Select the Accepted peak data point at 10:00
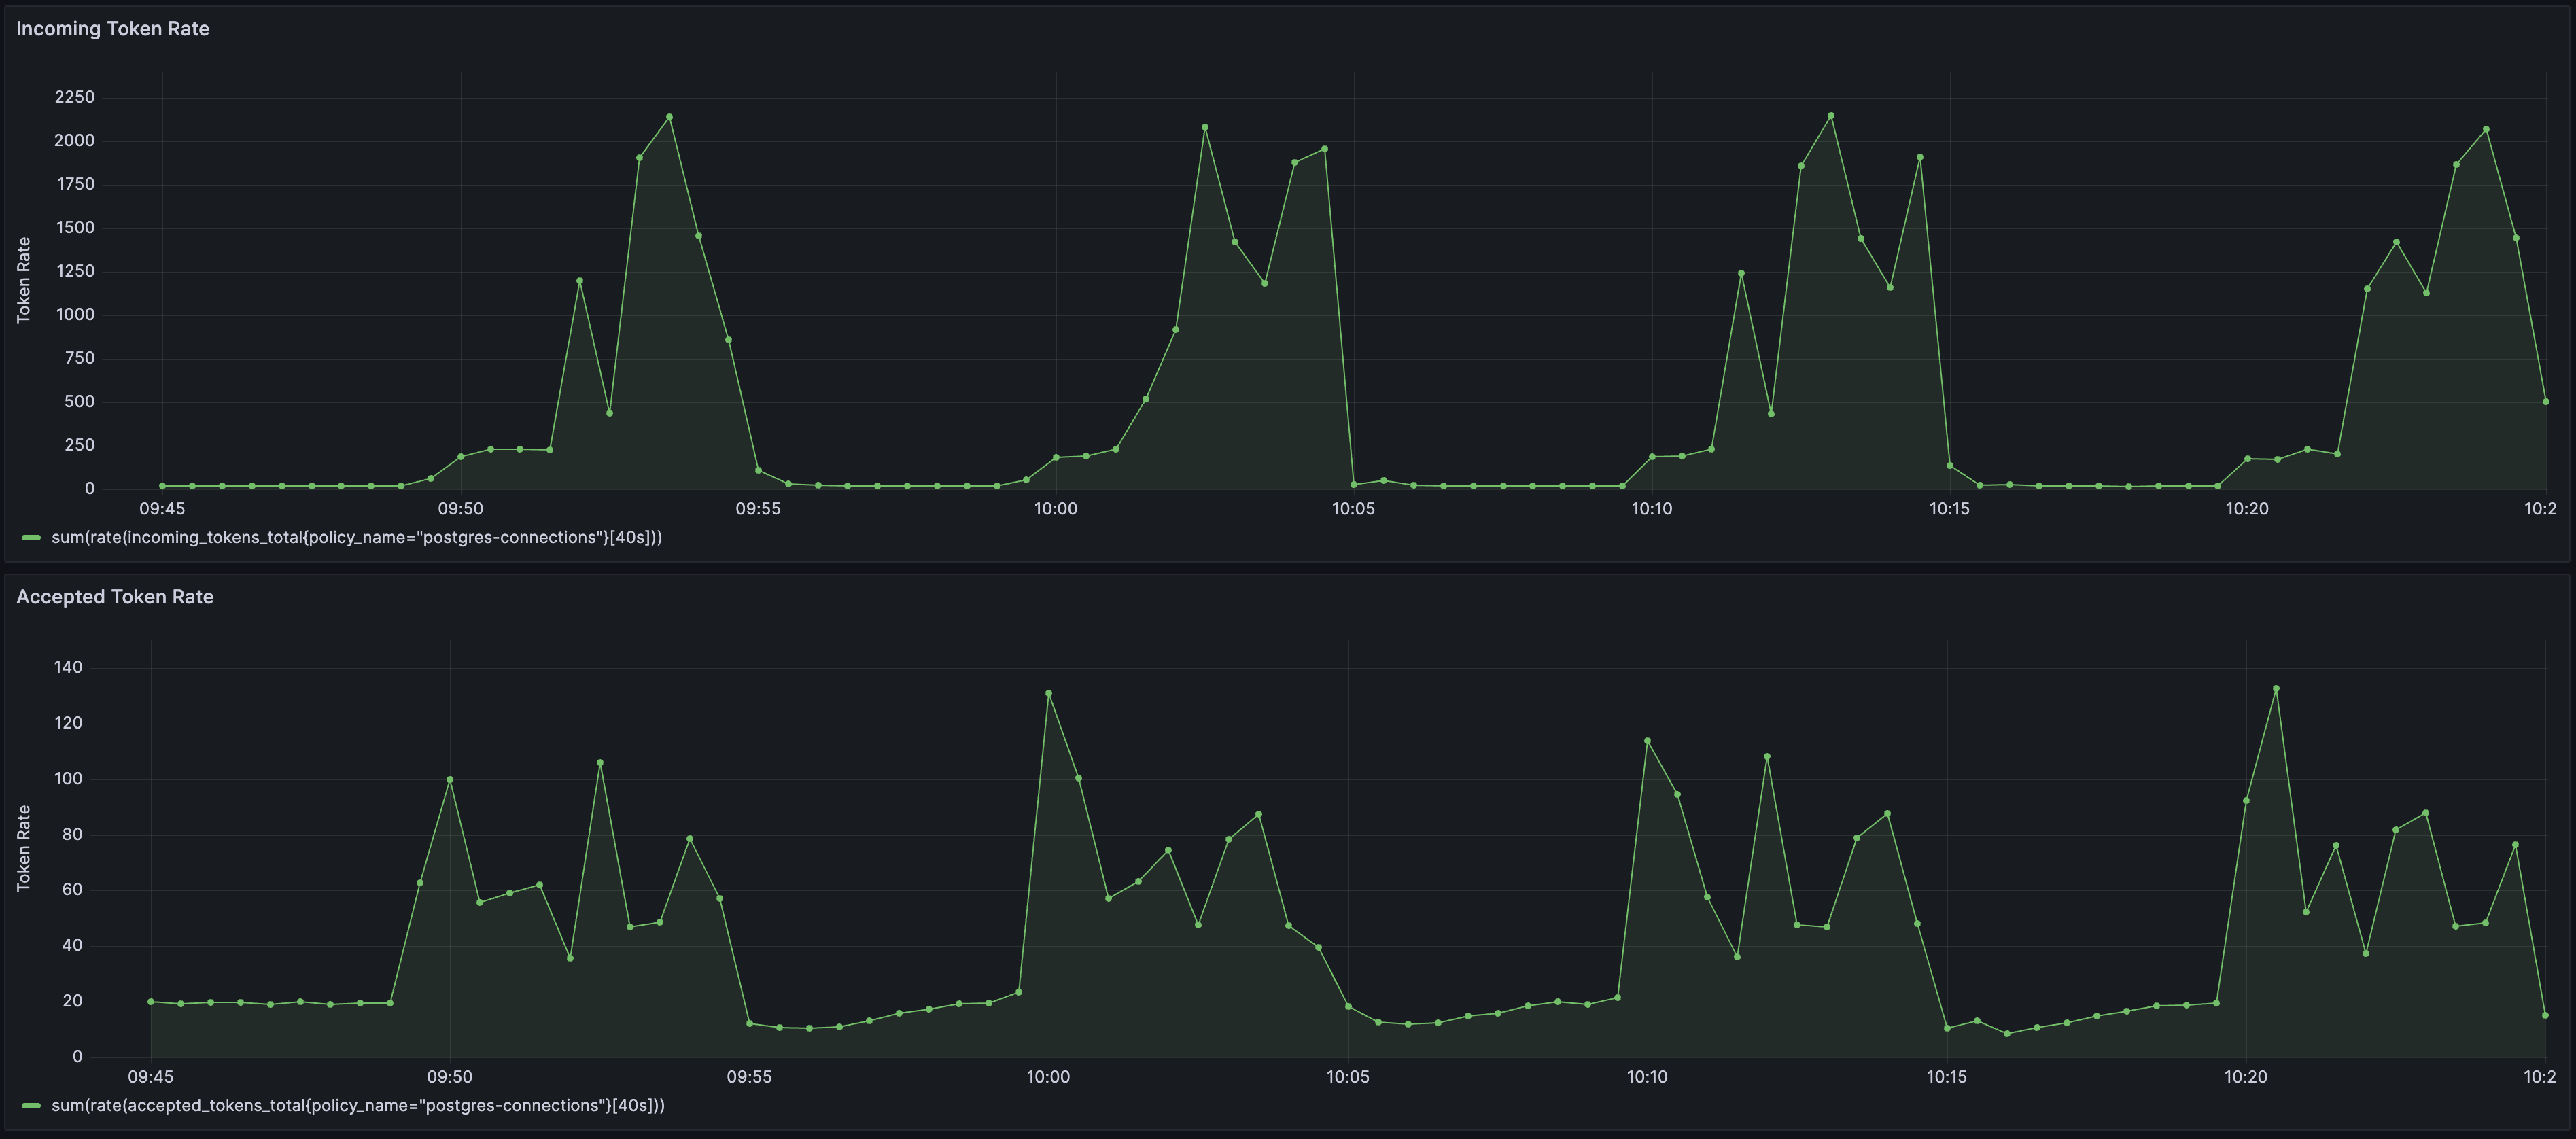Image resolution: width=2576 pixels, height=1139 pixels. tap(1048, 693)
